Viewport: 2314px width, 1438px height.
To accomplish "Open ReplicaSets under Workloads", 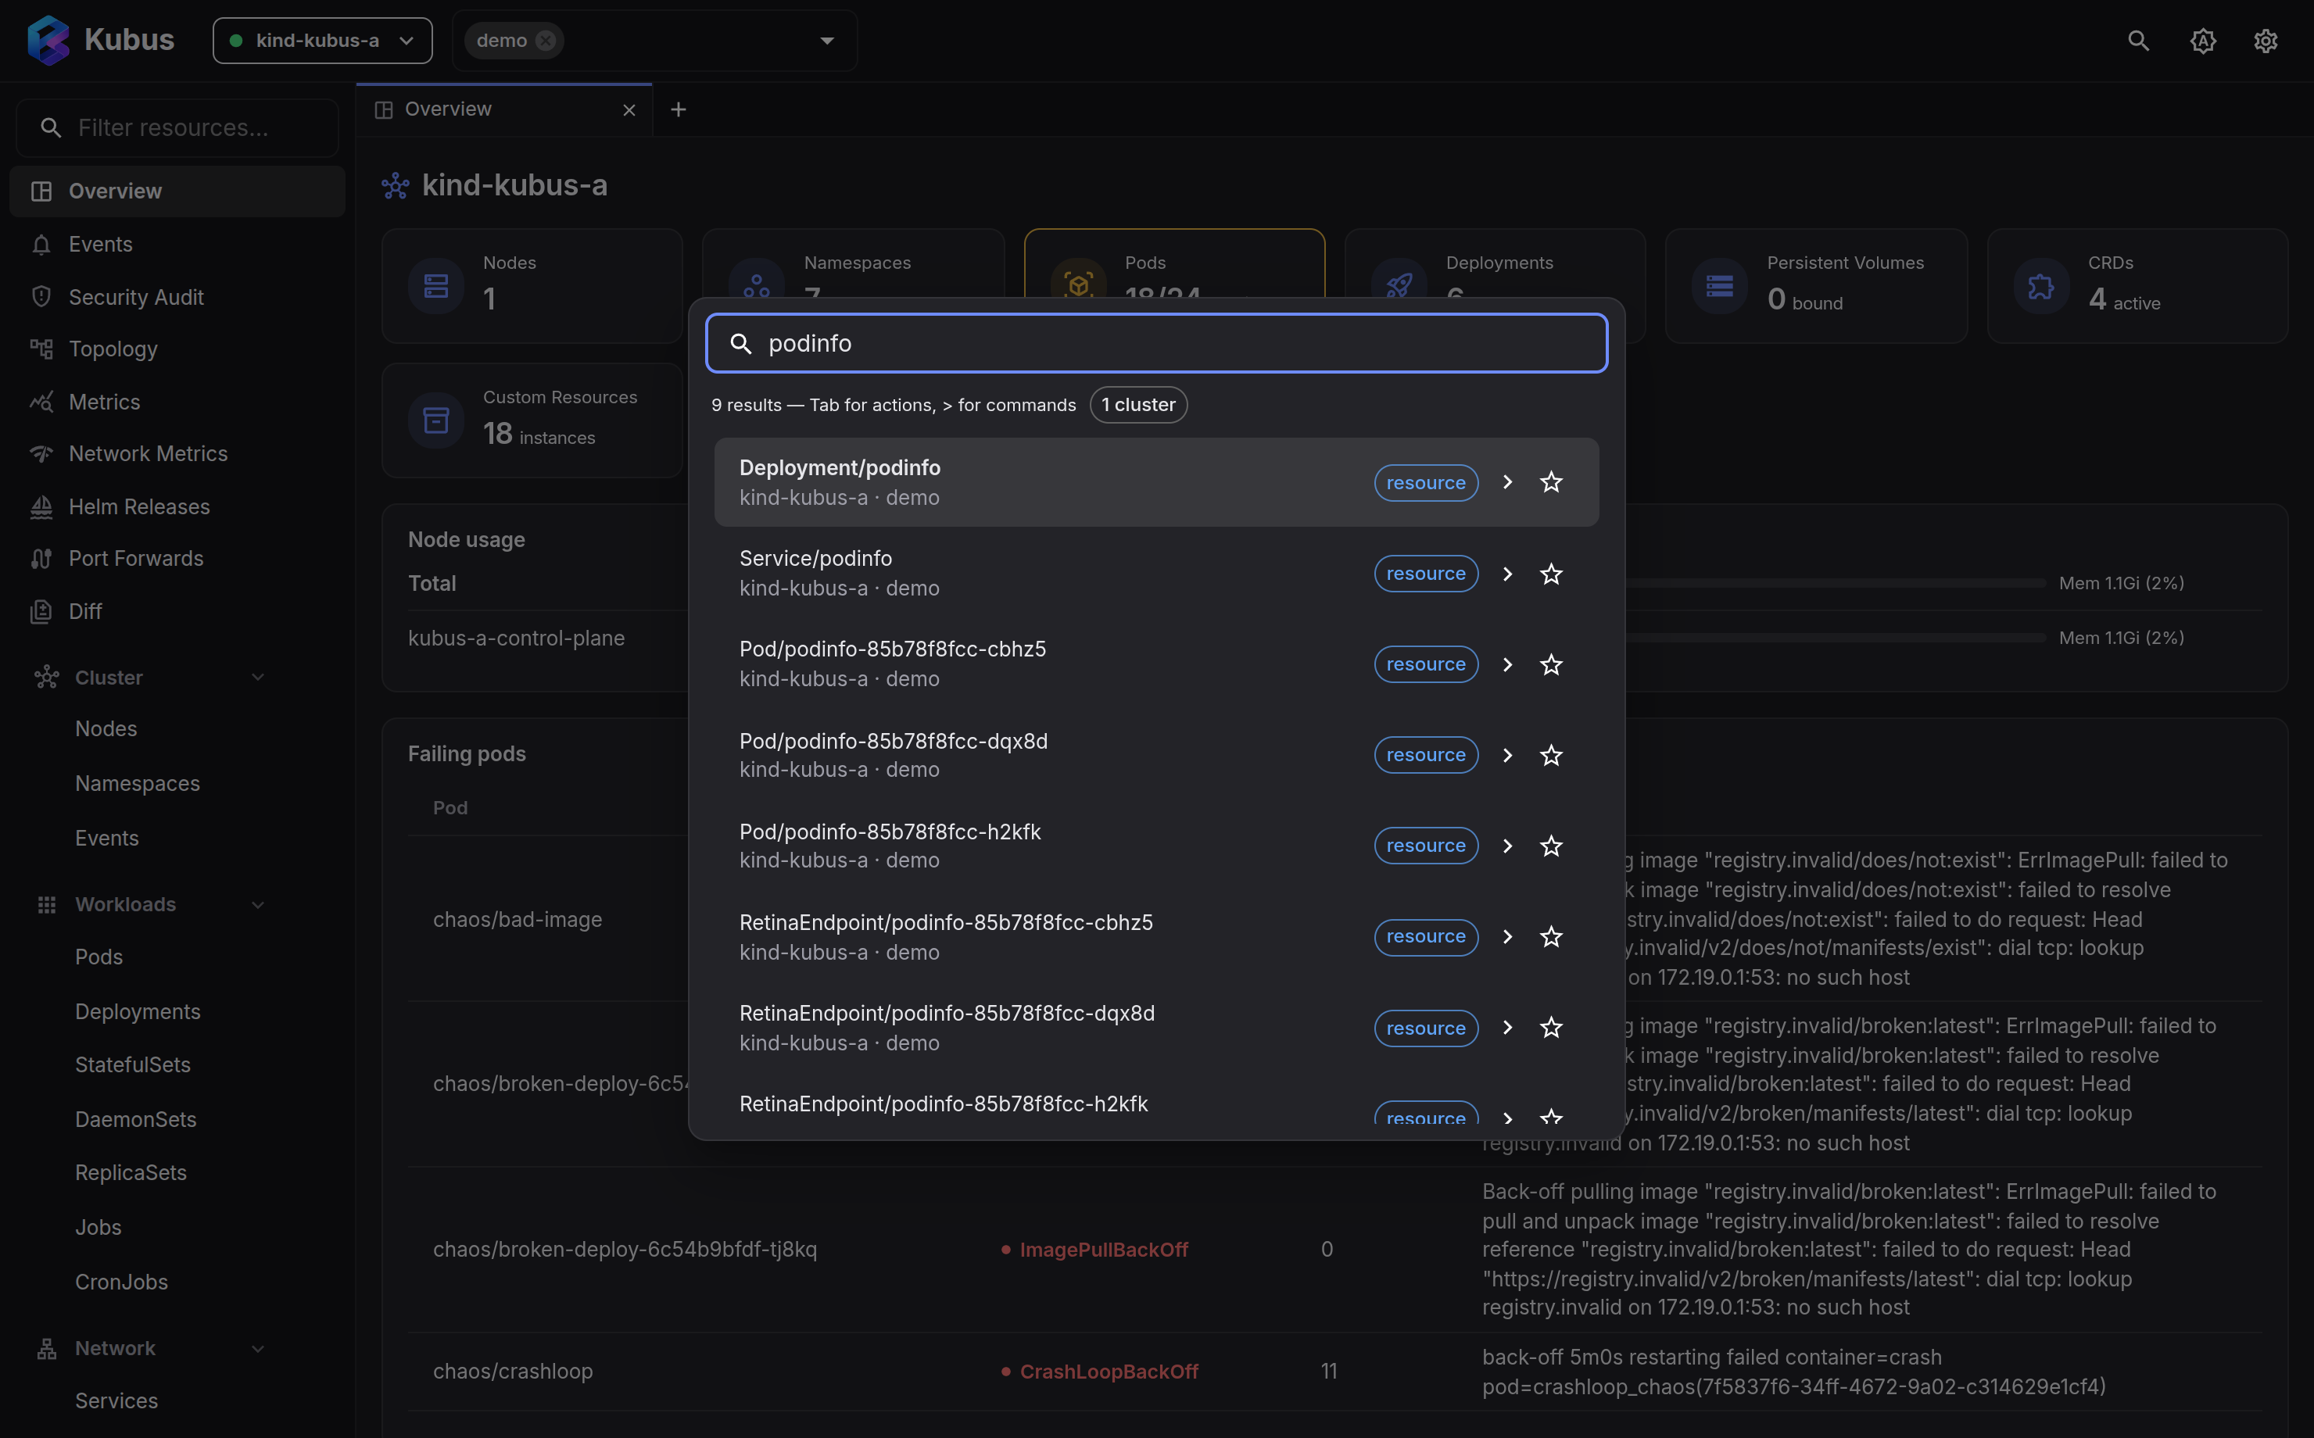I will tap(131, 1172).
